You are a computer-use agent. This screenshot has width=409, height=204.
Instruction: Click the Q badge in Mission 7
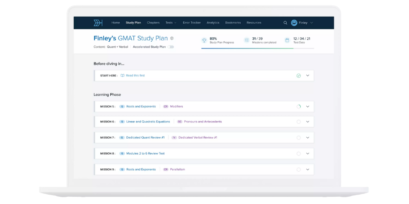point(122,138)
